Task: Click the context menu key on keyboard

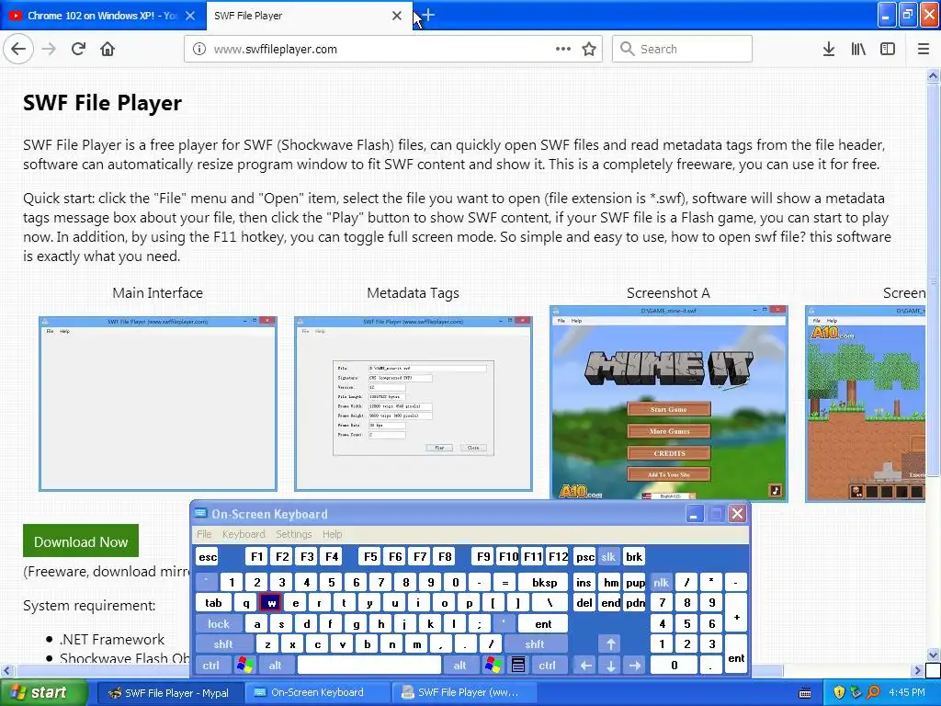Action: [518, 666]
